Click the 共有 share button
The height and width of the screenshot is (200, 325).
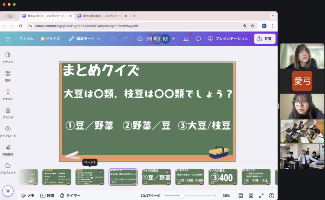(x=265, y=39)
